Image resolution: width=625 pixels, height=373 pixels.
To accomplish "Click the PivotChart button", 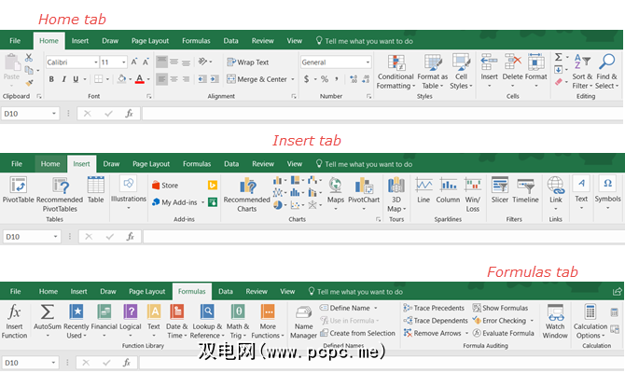I will click(364, 194).
